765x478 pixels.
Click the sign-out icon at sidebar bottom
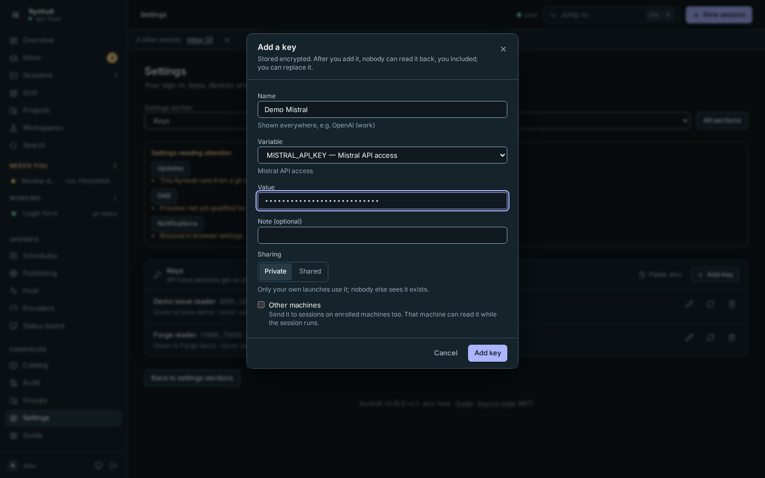pyautogui.click(x=114, y=466)
